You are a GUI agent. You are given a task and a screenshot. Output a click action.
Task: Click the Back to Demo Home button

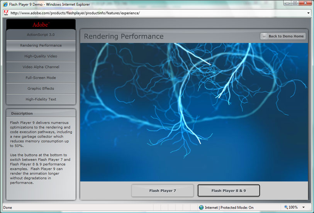click(283, 36)
